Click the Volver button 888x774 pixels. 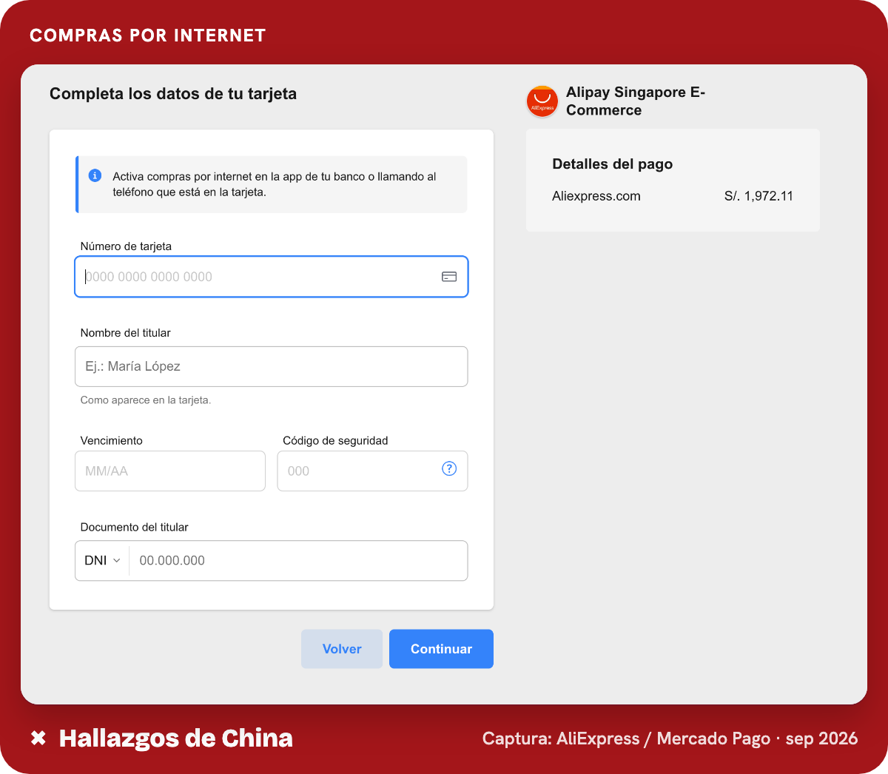[x=342, y=649]
